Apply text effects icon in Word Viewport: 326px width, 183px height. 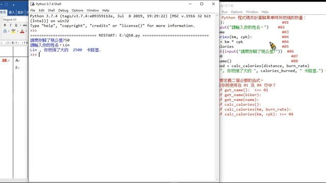pyautogui.click(x=5, y=31)
